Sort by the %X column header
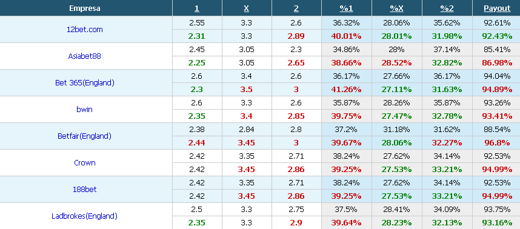The image size is (520, 229). (396, 8)
